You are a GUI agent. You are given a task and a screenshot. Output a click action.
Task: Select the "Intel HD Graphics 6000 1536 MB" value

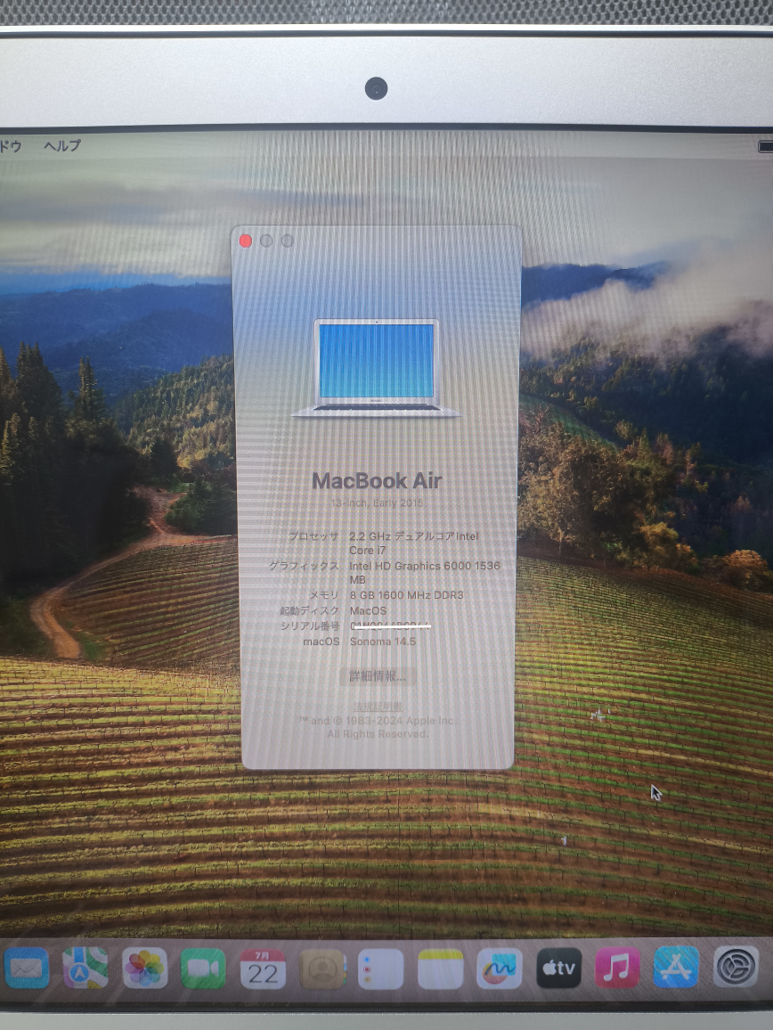(424, 572)
